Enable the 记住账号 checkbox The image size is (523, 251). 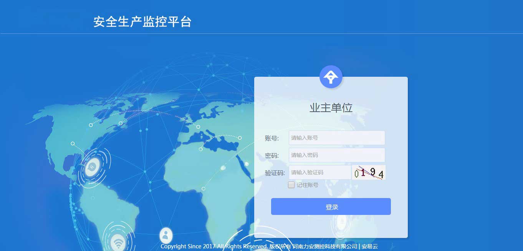291,185
